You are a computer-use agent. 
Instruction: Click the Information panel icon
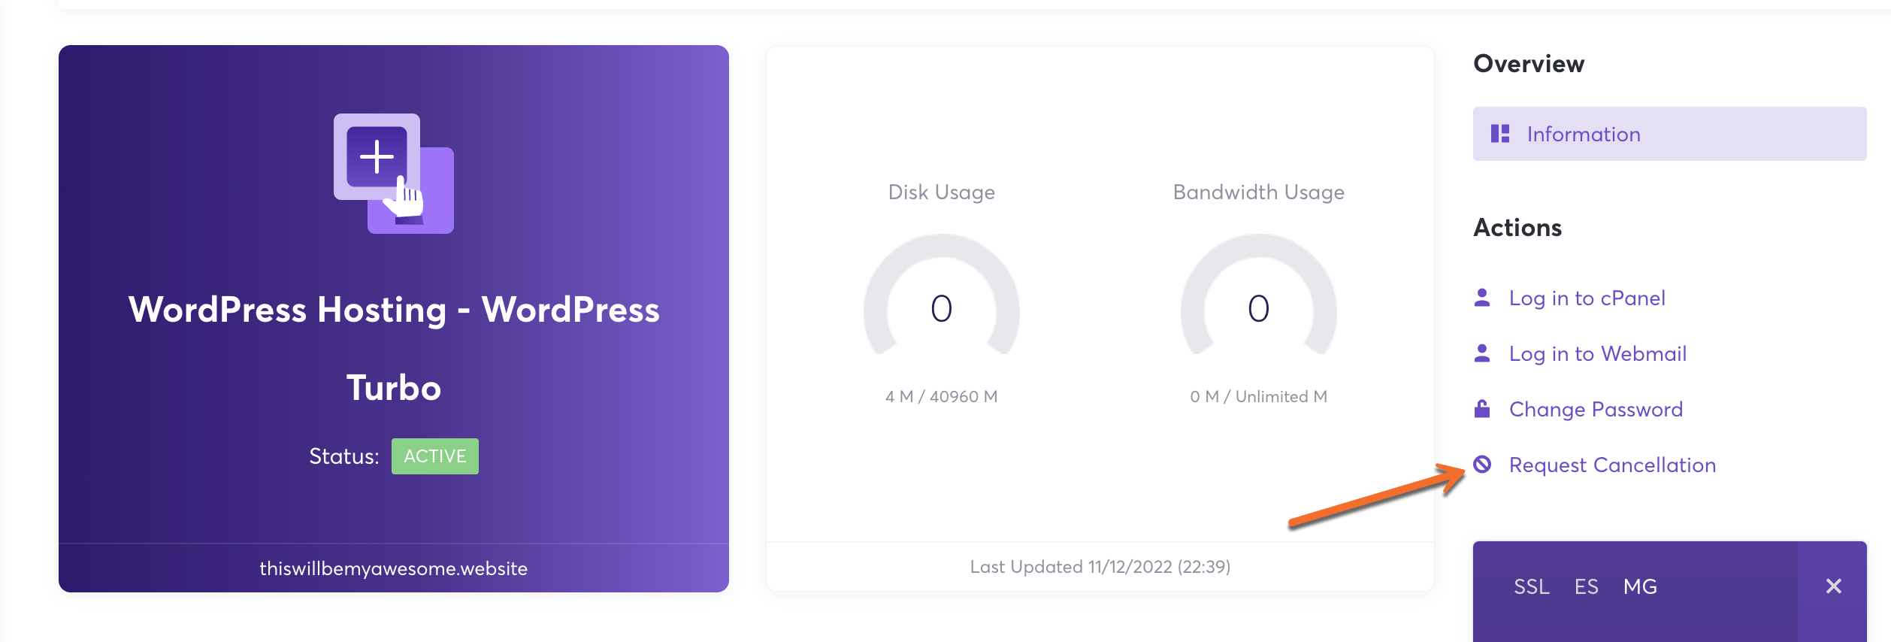1501,134
